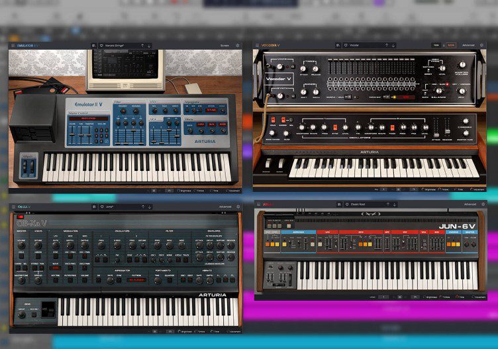498x349 pixels.
Task: Click the CRT monitor screen on Emulator II V
Action: click(126, 64)
